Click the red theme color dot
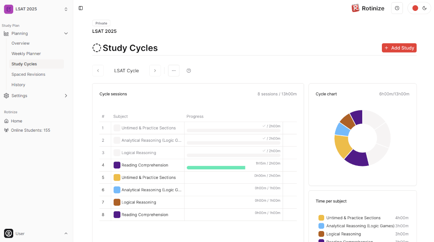 click(415, 8)
